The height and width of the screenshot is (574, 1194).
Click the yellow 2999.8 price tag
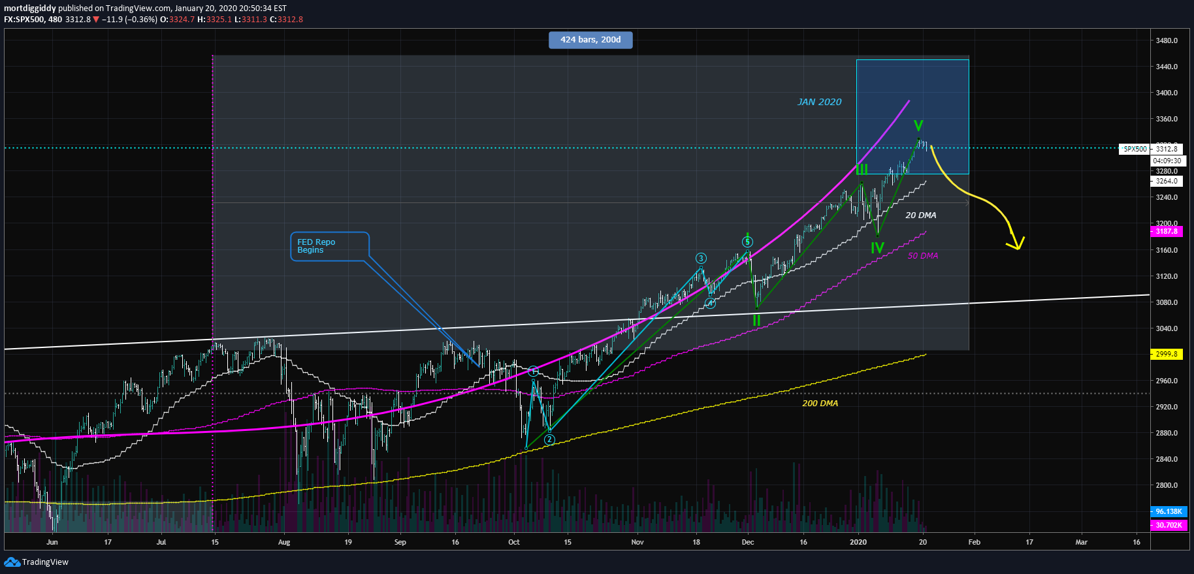pos(1167,354)
